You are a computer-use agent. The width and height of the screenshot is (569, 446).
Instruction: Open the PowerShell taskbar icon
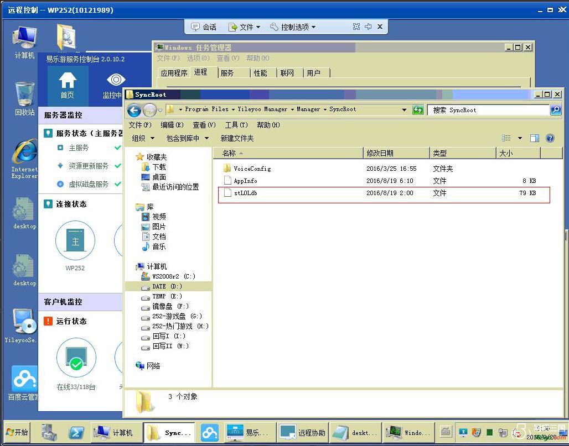click(x=76, y=433)
